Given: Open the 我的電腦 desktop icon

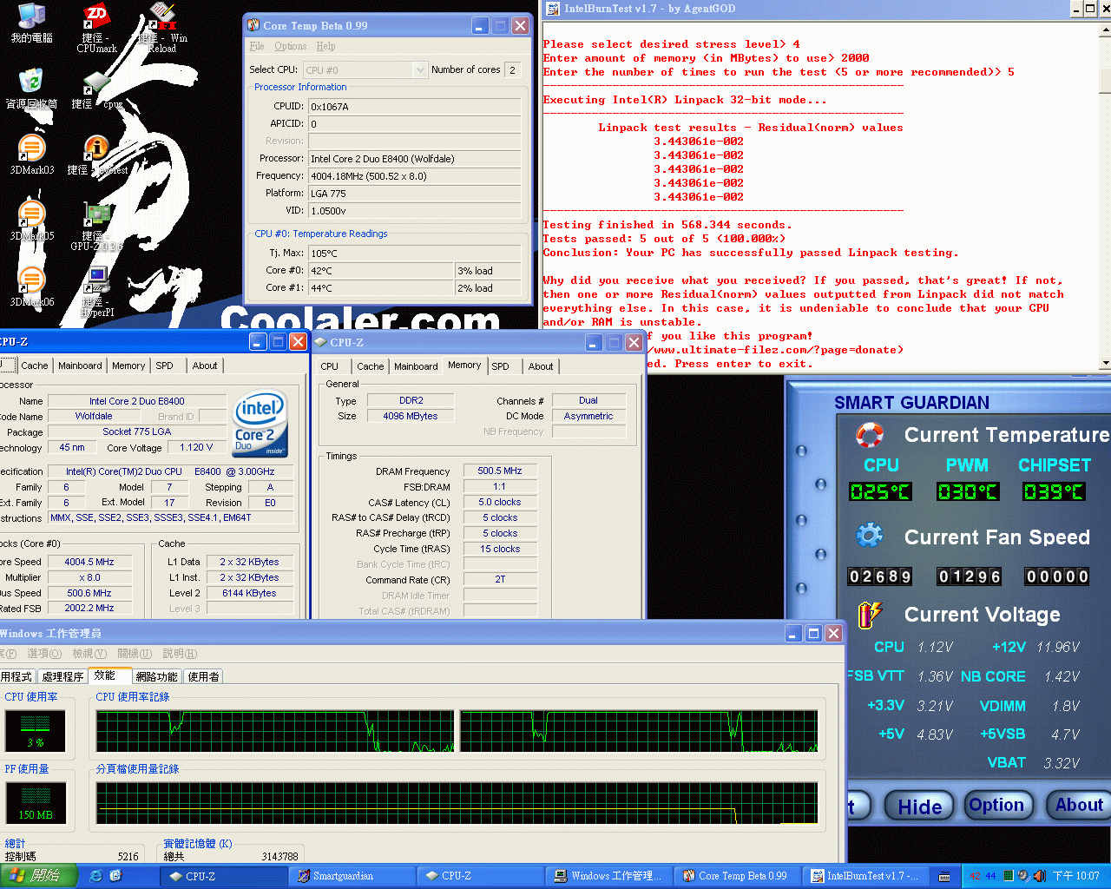Looking at the screenshot, I should coord(31,23).
